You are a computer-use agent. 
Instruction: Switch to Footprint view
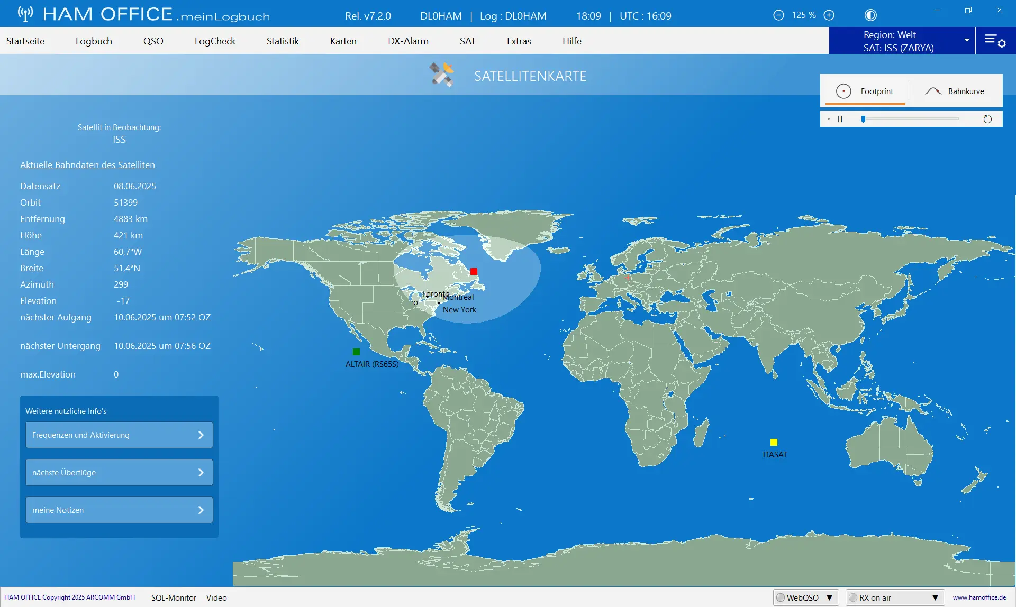click(x=865, y=91)
